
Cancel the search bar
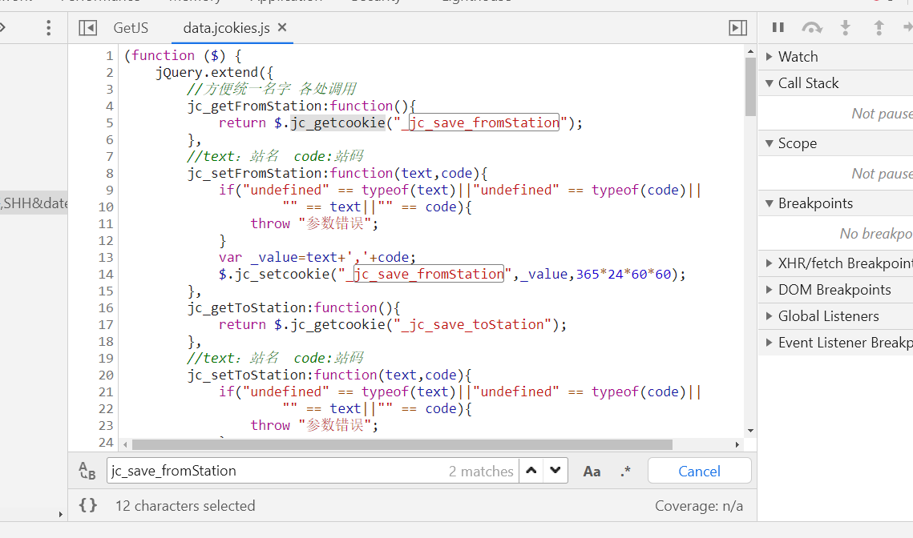tap(699, 471)
